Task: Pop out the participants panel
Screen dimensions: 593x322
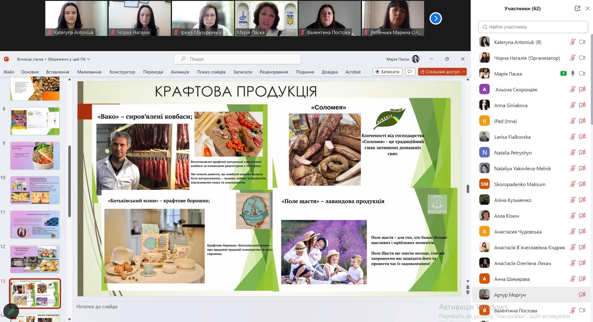Action: [x=577, y=9]
